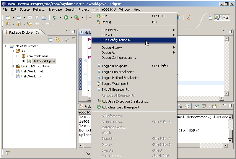Select the Java perspective button
The width and height of the screenshot is (236, 159).
coord(222,18)
